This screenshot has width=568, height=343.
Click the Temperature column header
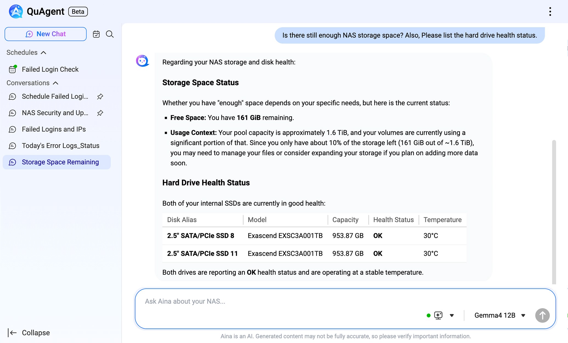[x=442, y=220]
